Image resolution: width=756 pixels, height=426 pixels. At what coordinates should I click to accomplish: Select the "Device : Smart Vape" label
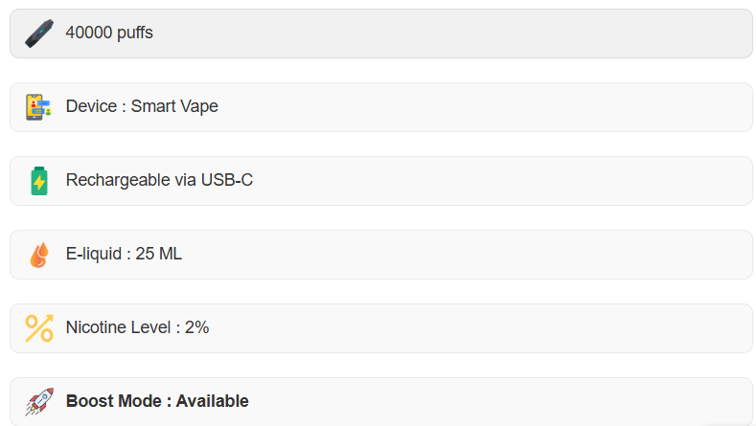click(142, 107)
